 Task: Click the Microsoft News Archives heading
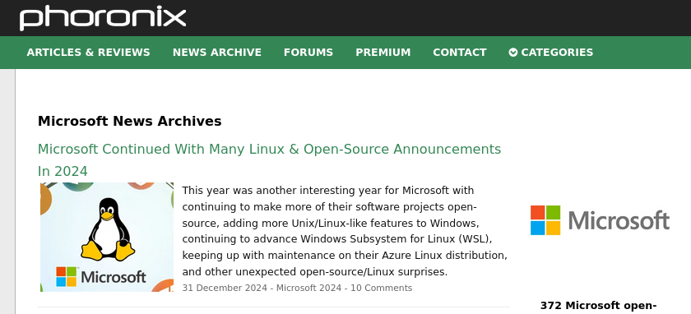click(130, 121)
